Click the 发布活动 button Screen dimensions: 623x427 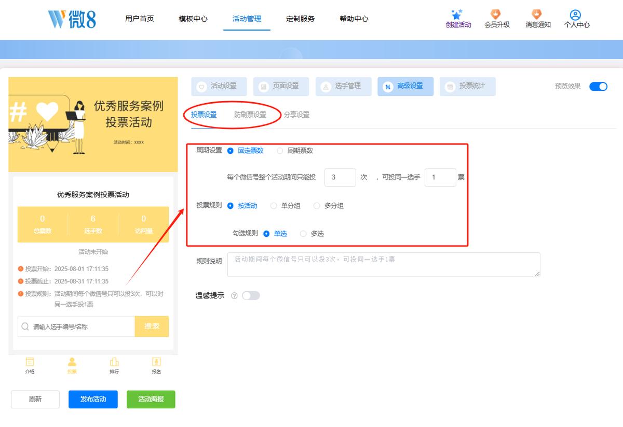(93, 400)
